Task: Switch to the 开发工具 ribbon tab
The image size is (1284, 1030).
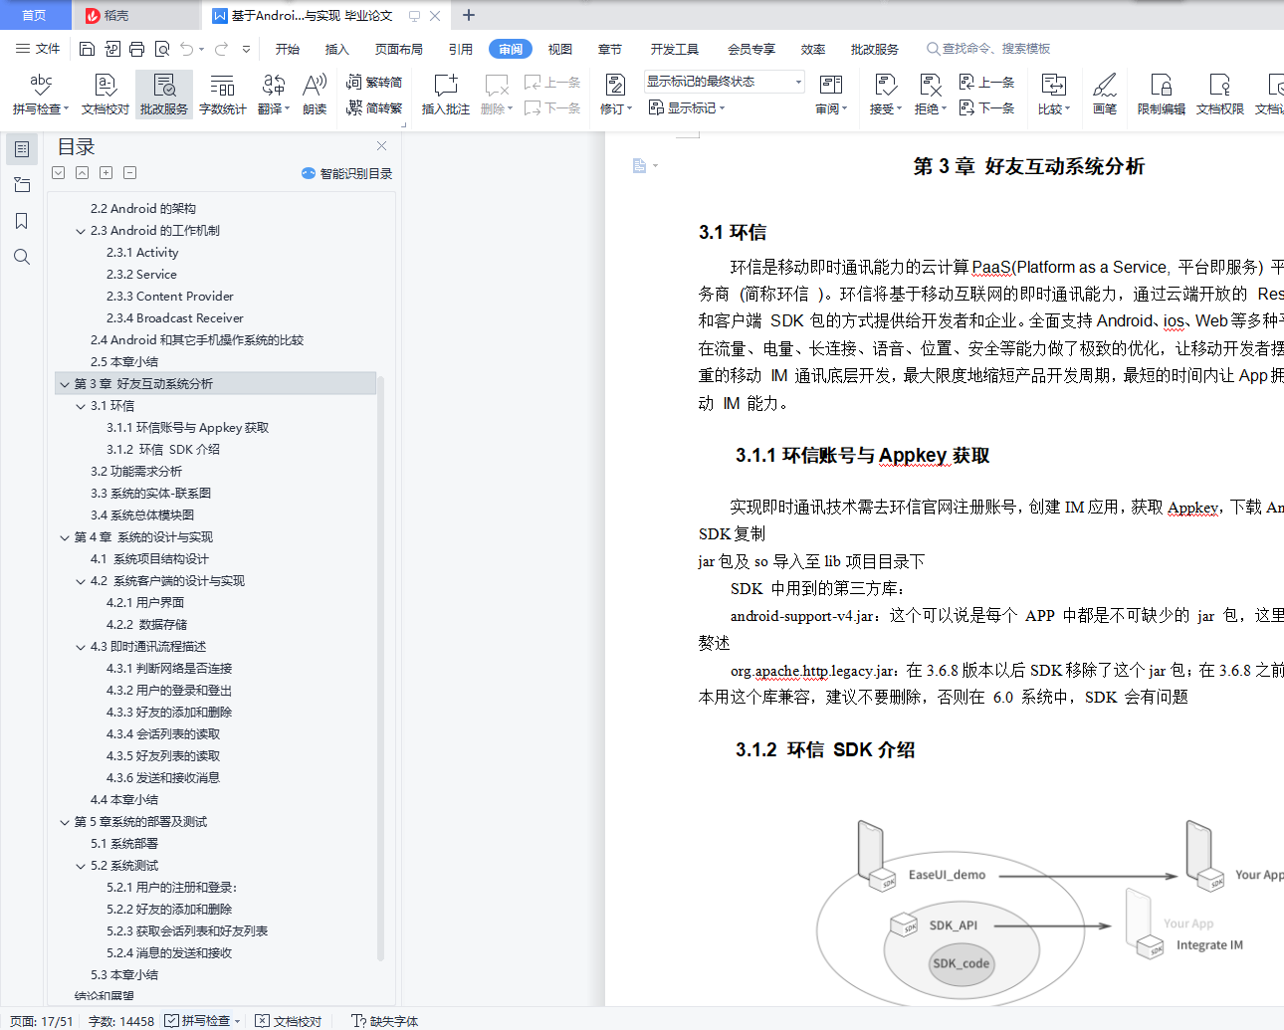Action: tap(675, 49)
